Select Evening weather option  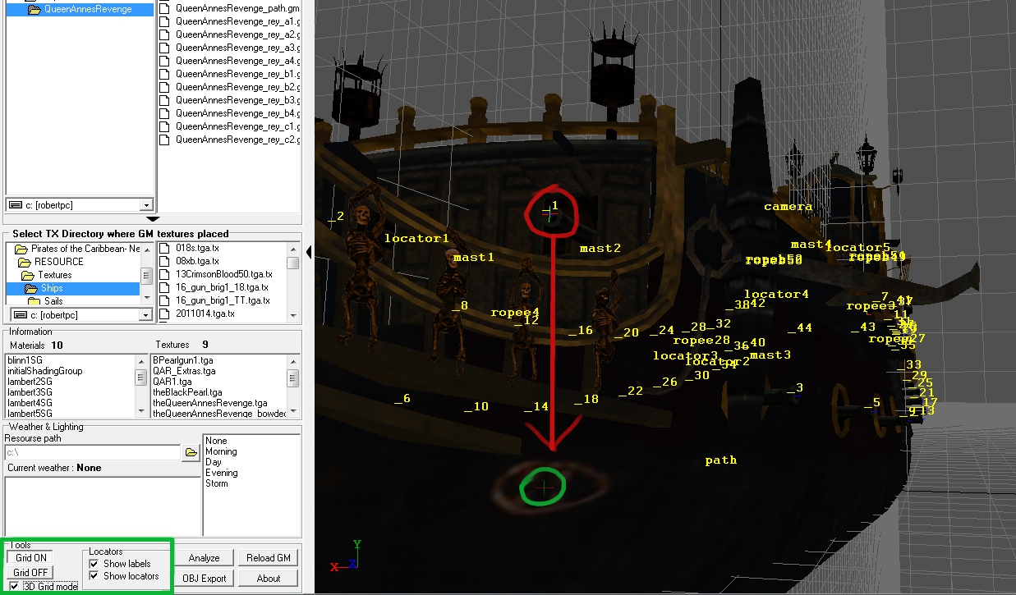(x=222, y=473)
